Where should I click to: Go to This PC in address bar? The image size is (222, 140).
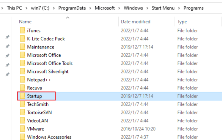pyautogui.click(x=14, y=8)
